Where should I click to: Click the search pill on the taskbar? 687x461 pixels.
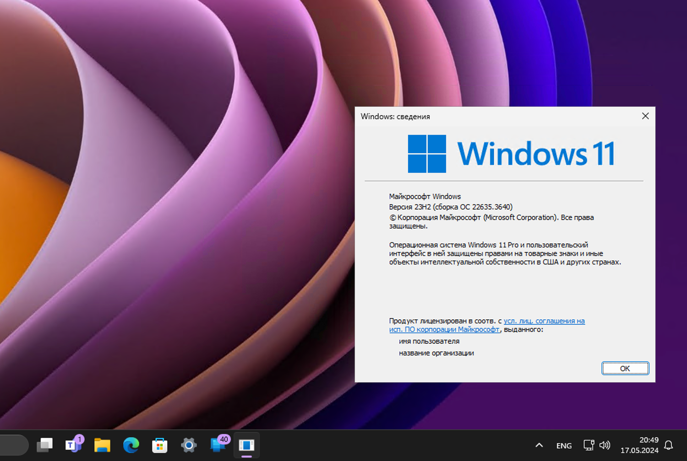(14, 445)
